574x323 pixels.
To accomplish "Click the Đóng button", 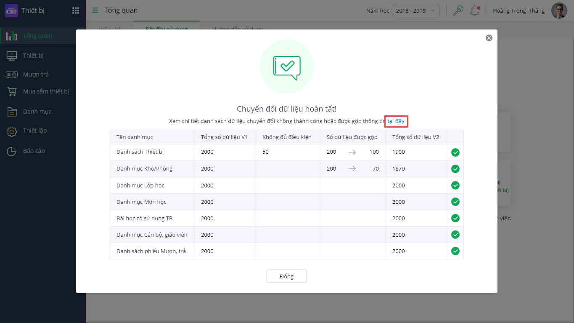I will point(287,276).
